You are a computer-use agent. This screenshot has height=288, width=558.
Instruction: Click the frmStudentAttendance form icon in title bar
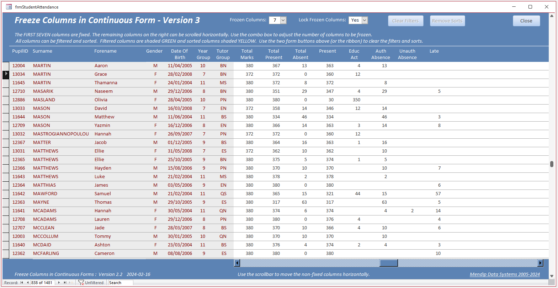pos(9,7)
